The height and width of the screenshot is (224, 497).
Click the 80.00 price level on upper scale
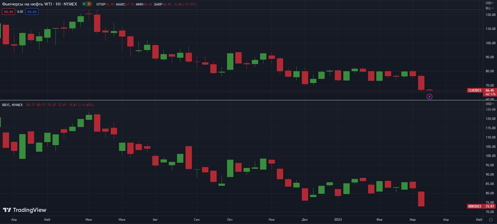point(490,71)
